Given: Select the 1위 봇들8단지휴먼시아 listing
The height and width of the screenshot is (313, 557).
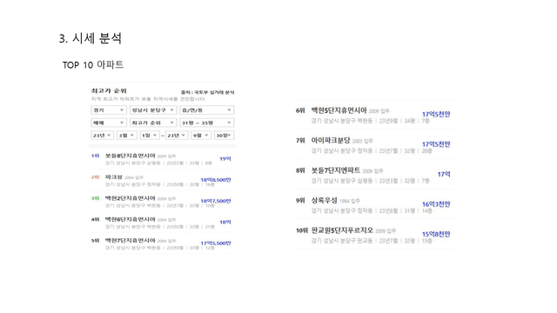Looking at the screenshot, I should (162, 159).
